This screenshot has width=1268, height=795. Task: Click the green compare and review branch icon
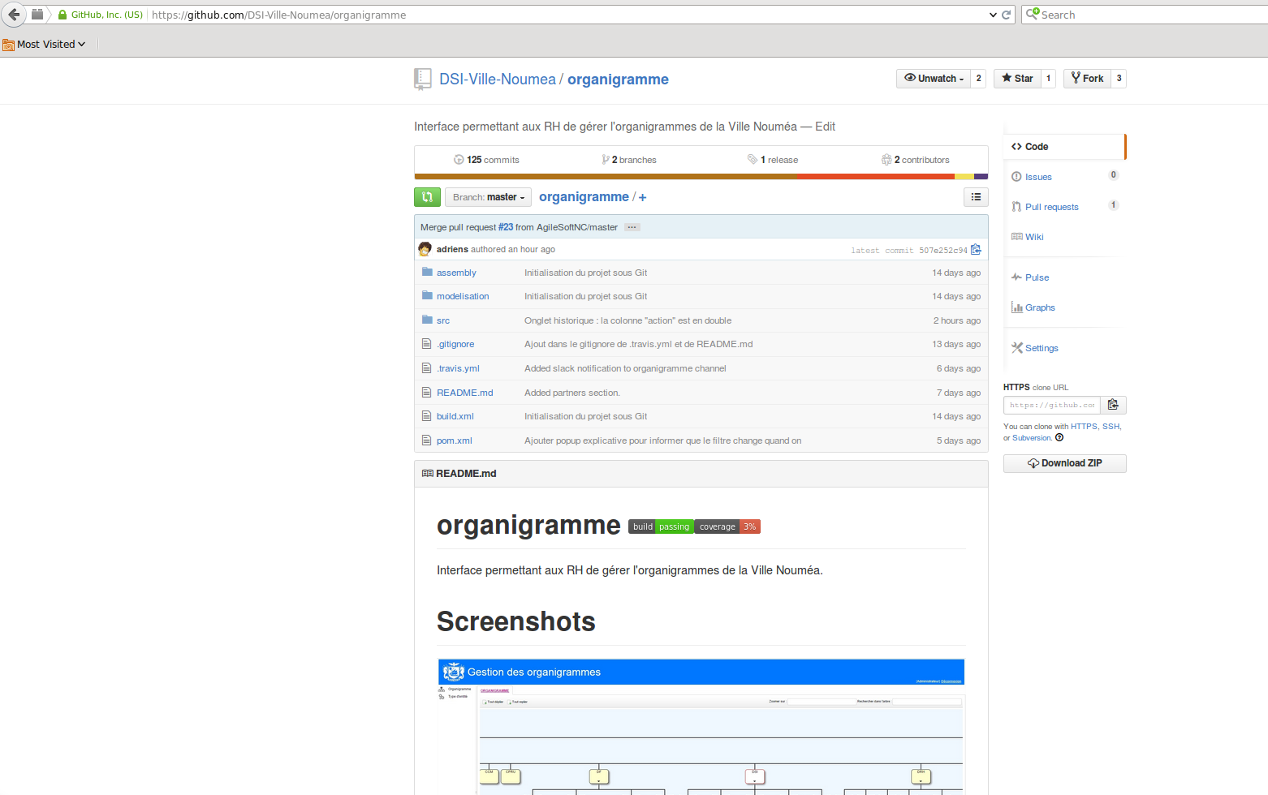pos(427,197)
